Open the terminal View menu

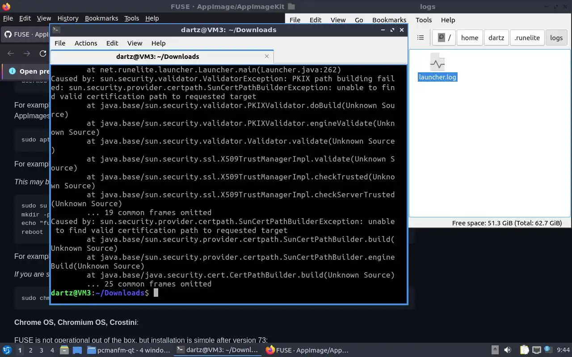tap(135, 43)
